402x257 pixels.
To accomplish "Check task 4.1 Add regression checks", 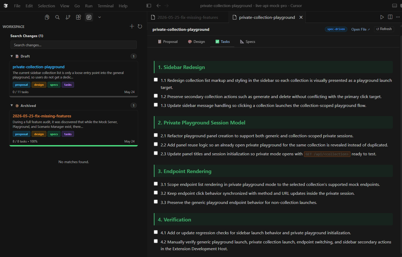I will [x=156, y=232].
